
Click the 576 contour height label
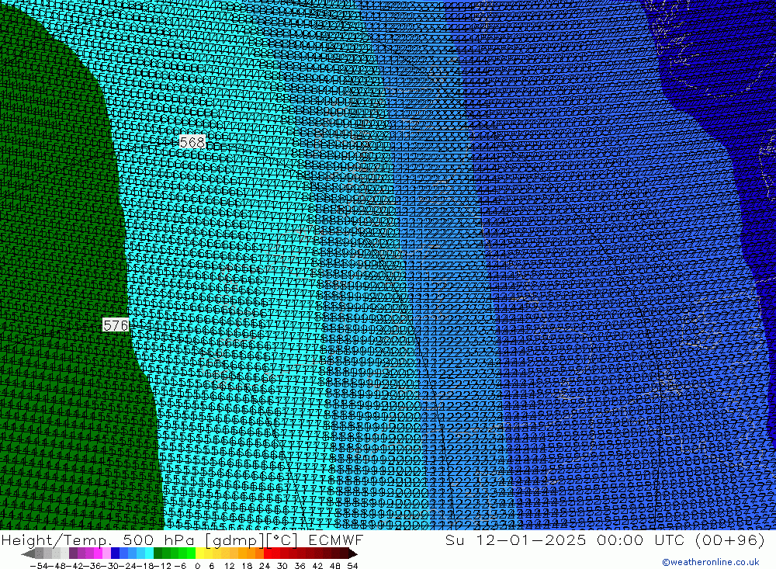pos(116,325)
